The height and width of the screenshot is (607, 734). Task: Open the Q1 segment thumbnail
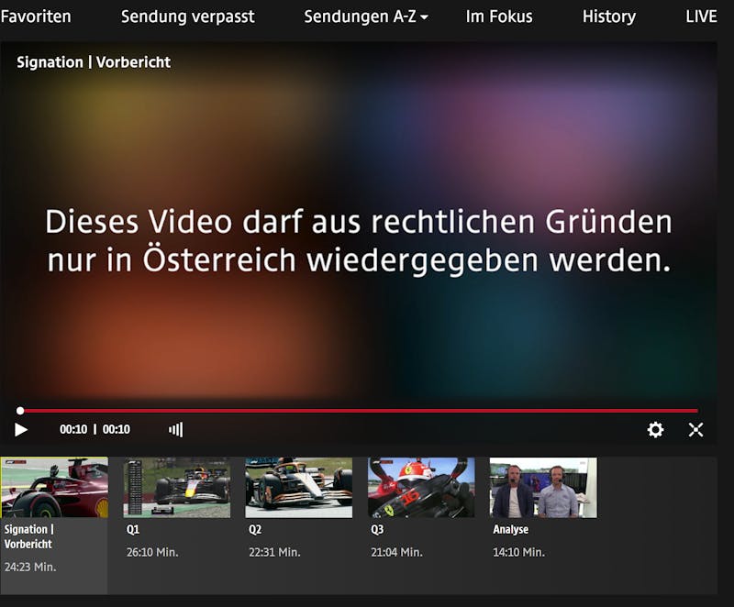pos(177,487)
